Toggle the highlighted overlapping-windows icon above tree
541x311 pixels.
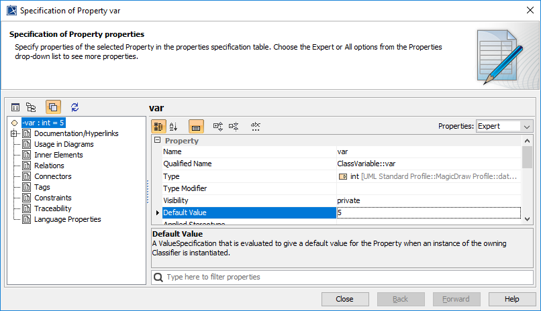[x=53, y=107]
